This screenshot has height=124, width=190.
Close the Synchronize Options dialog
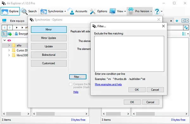tap(159, 20)
